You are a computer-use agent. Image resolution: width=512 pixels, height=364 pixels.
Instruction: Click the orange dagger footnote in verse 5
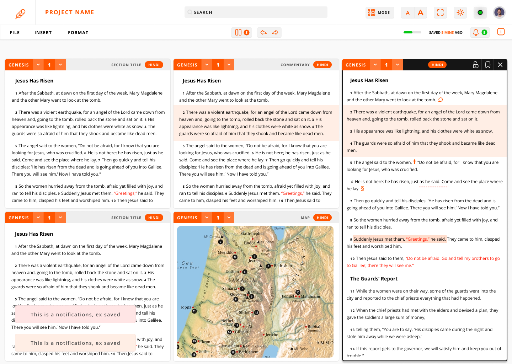(414, 162)
